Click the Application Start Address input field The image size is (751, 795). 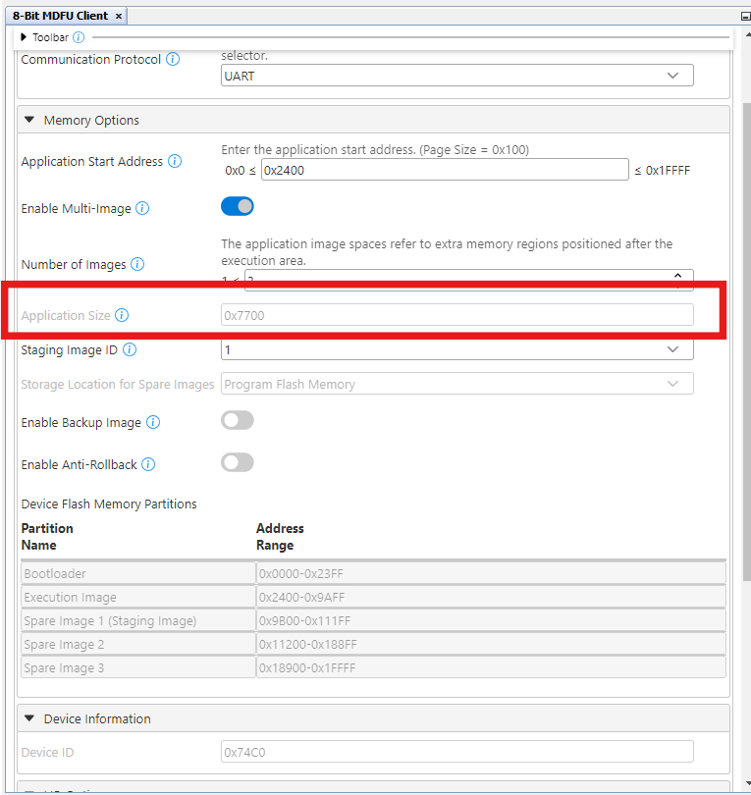pos(444,170)
